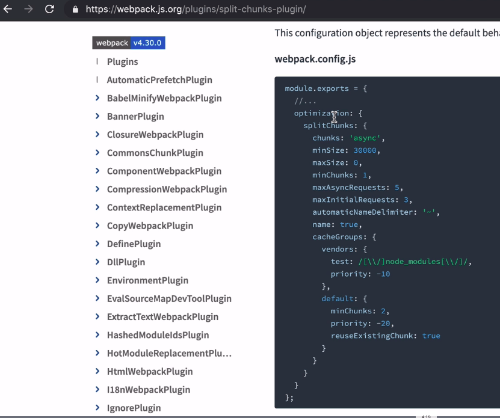Expand the DefinePlugin chevron
The height and width of the screenshot is (418, 500).
[x=97, y=244]
